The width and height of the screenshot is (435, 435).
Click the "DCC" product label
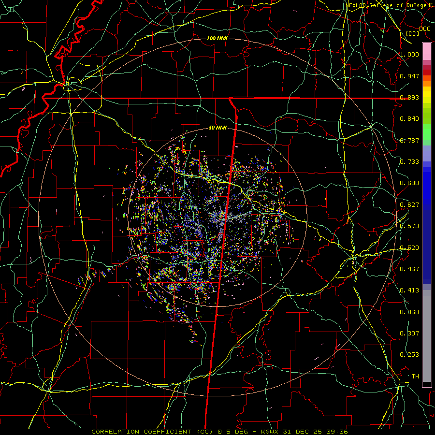tap(424, 29)
